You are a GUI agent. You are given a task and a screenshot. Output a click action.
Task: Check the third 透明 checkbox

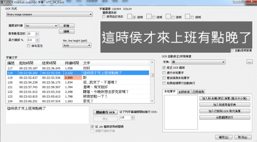pyautogui.click(x=173, y=17)
